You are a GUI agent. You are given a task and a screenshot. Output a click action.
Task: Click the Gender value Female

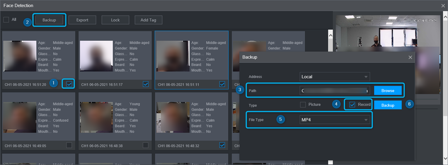(x=212, y=48)
